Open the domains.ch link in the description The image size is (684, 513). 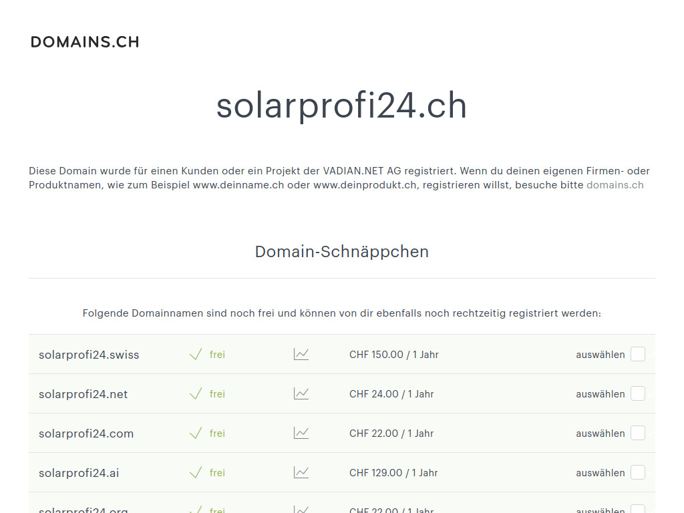(615, 185)
